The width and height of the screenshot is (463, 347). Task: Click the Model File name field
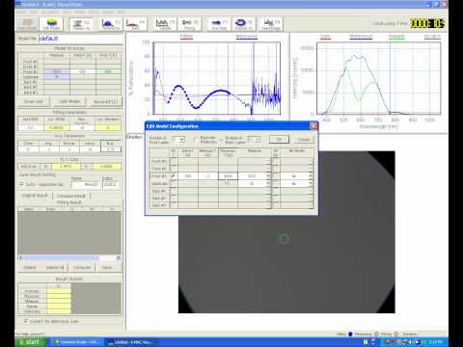click(81, 39)
